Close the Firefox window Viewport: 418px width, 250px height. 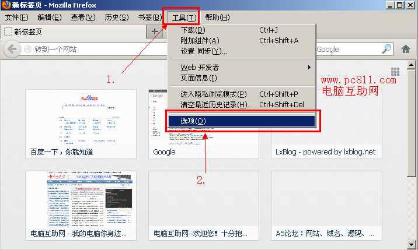pyautogui.click(x=410, y=5)
